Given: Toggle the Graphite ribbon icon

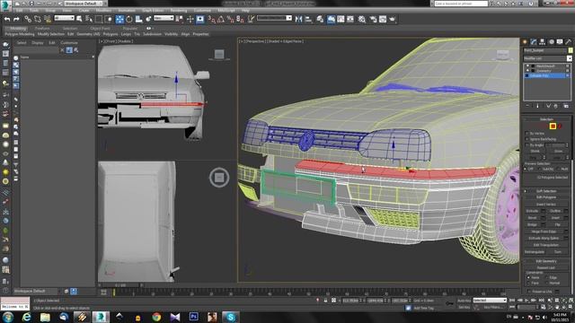Looking at the screenshot, I should coord(331,19).
